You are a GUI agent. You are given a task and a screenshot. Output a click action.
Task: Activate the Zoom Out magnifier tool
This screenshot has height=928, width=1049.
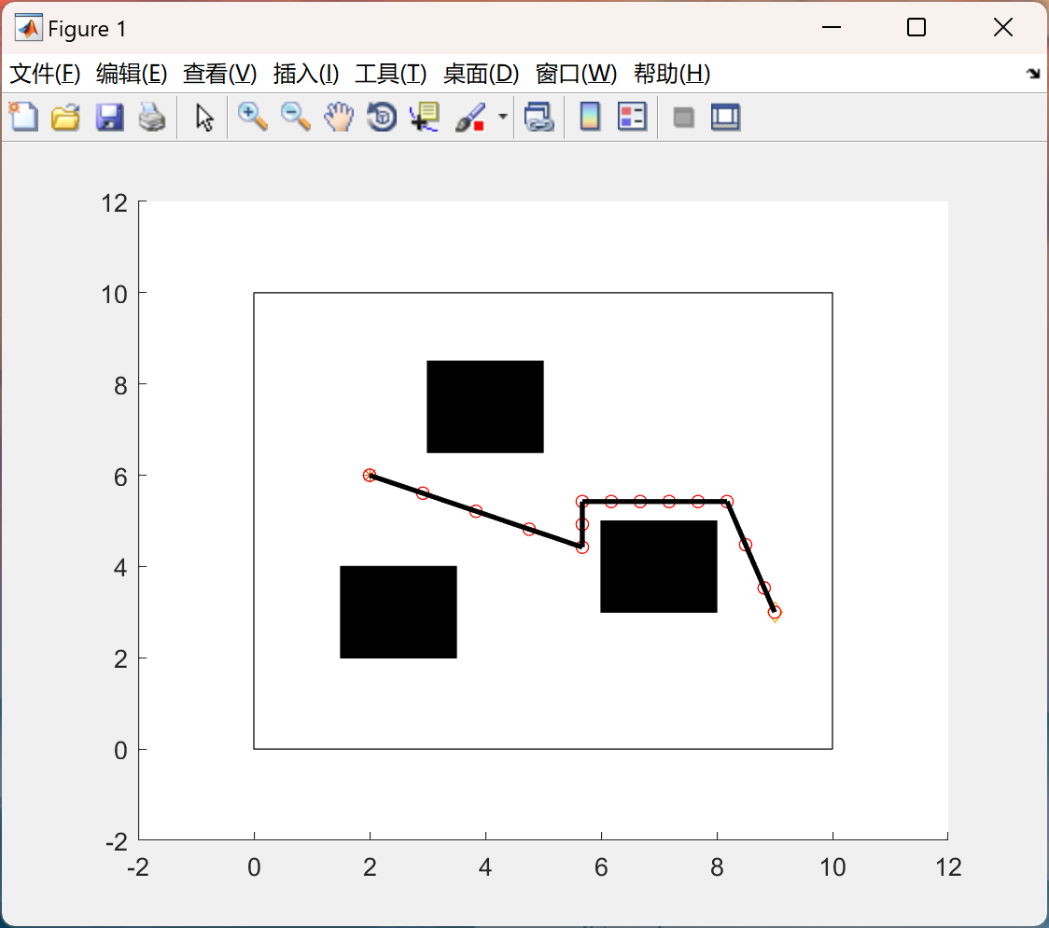[x=296, y=117]
